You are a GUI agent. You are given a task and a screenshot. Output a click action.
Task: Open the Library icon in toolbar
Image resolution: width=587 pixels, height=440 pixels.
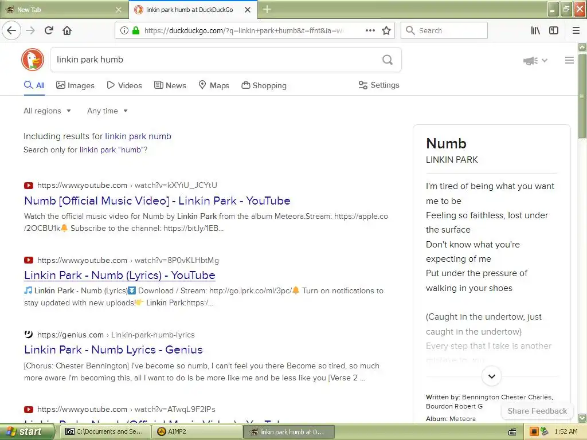(535, 30)
